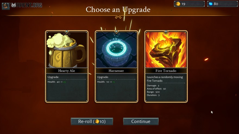Select the Harnesser glowing well artwork
Image resolution: width=239 pixels, height=134 pixels.
click(116, 50)
